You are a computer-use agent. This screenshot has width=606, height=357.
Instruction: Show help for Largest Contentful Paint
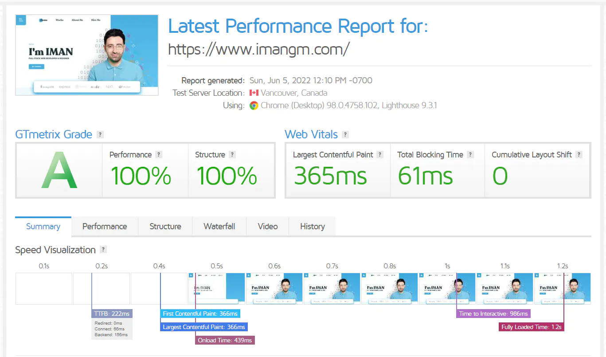pyautogui.click(x=379, y=155)
